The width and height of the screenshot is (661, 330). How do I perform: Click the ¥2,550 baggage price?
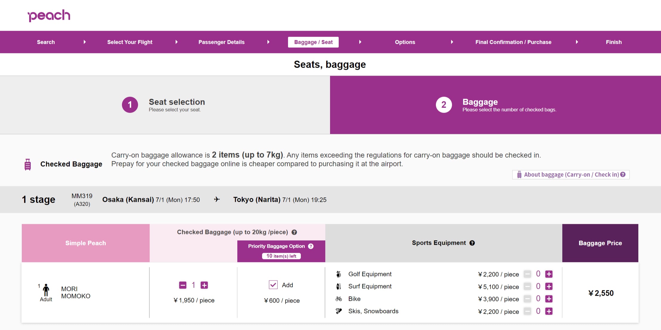click(601, 293)
